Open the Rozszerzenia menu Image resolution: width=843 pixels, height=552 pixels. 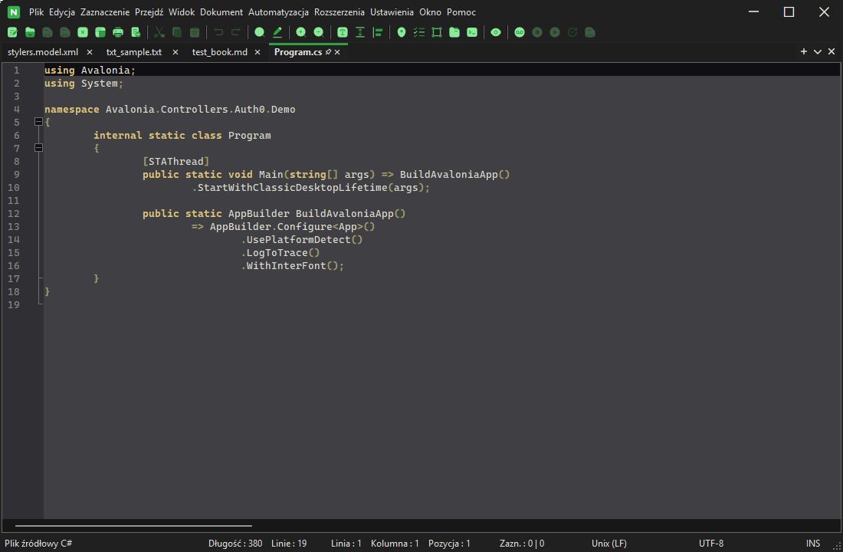(339, 11)
